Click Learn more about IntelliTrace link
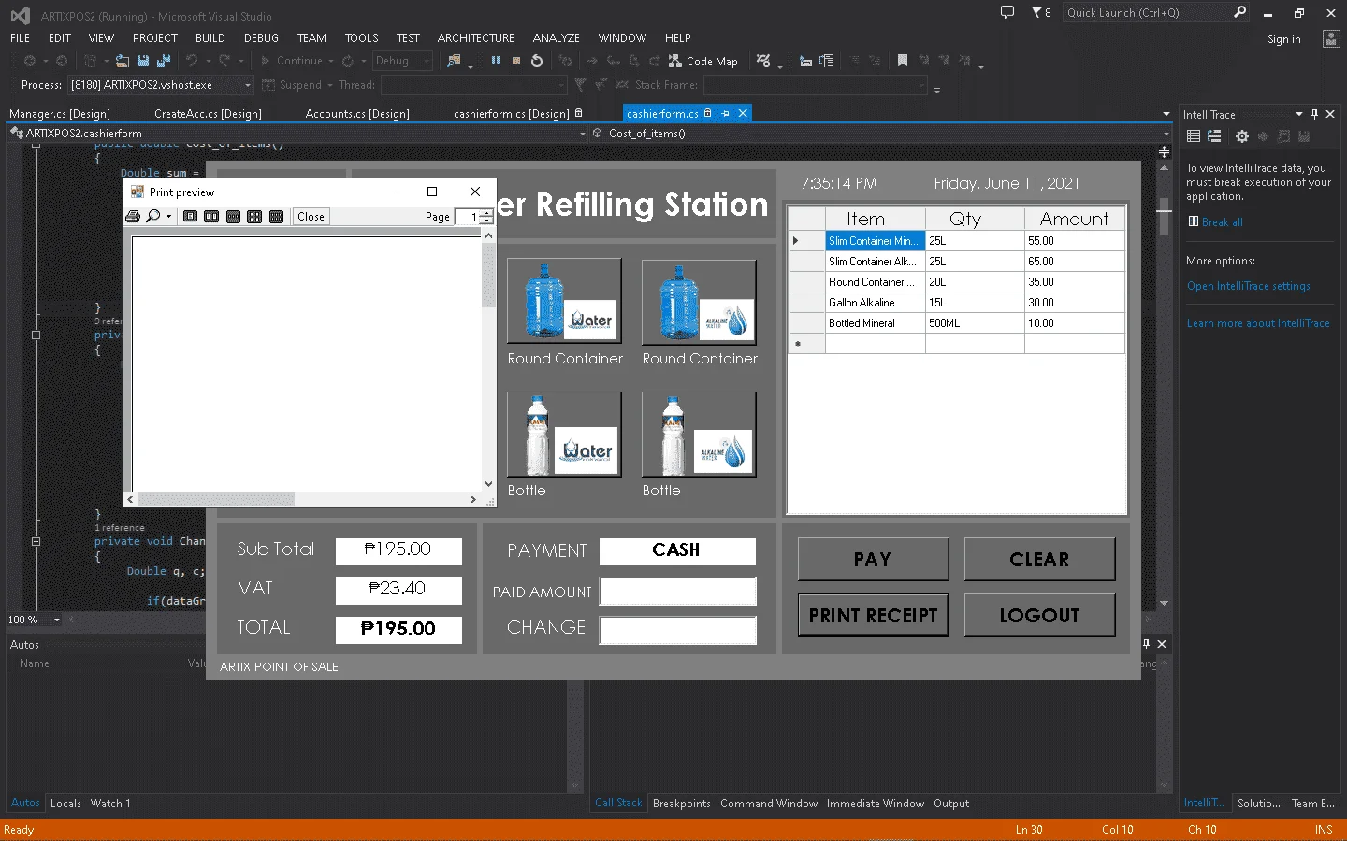This screenshot has height=841, width=1347. click(1257, 323)
